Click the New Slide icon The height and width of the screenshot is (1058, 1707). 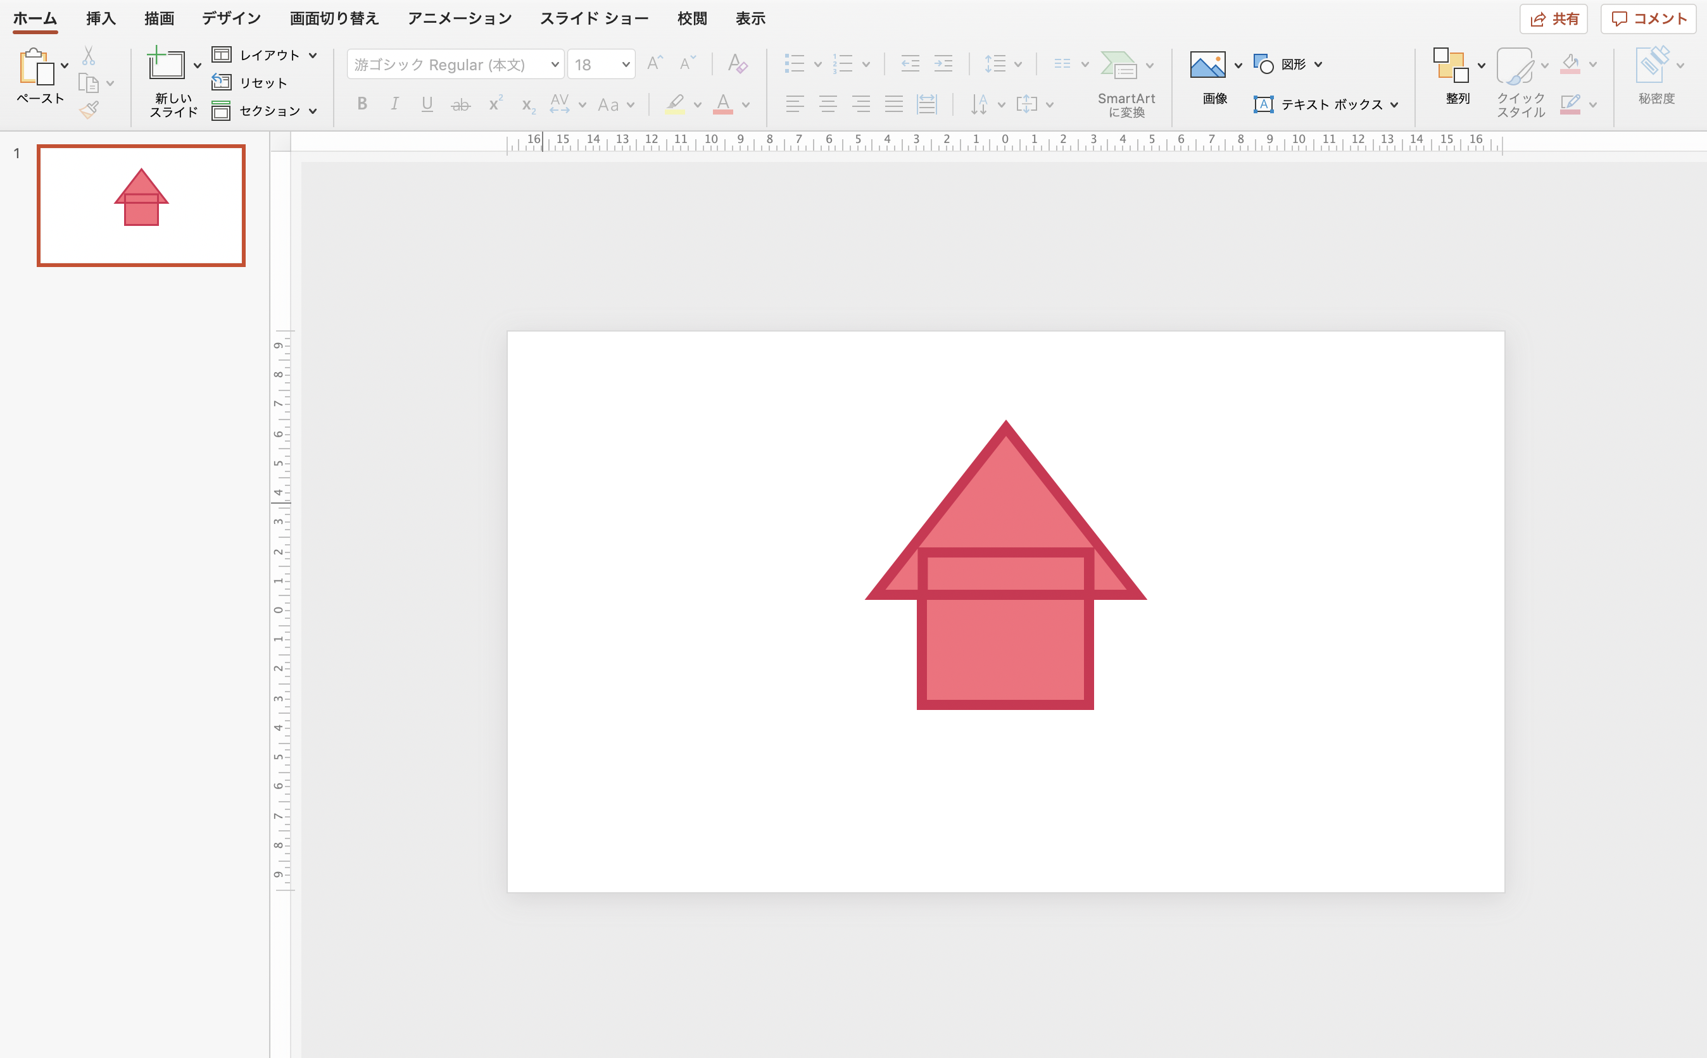(x=166, y=64)
